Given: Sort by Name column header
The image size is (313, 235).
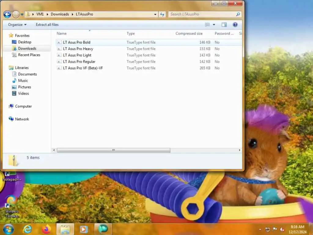Looking at the screenshot, I should [x=61, y=33].
